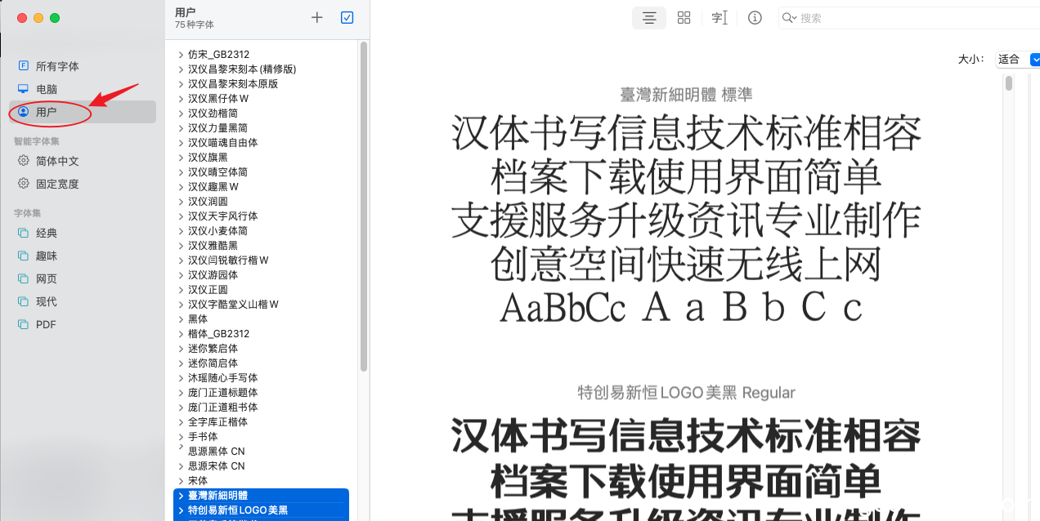Select the 庞门正道标题体 font

click(222, 393)
